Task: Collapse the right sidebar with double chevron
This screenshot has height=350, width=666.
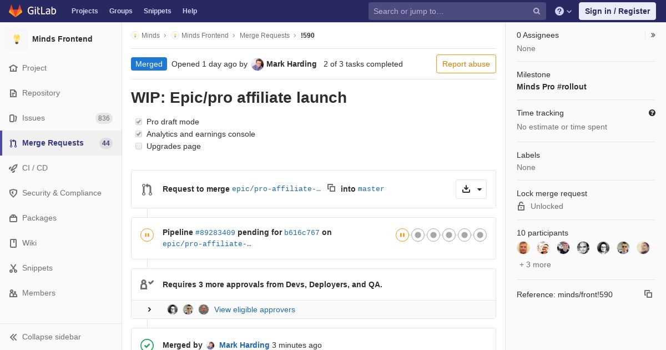Action: (x=653, y=35)
